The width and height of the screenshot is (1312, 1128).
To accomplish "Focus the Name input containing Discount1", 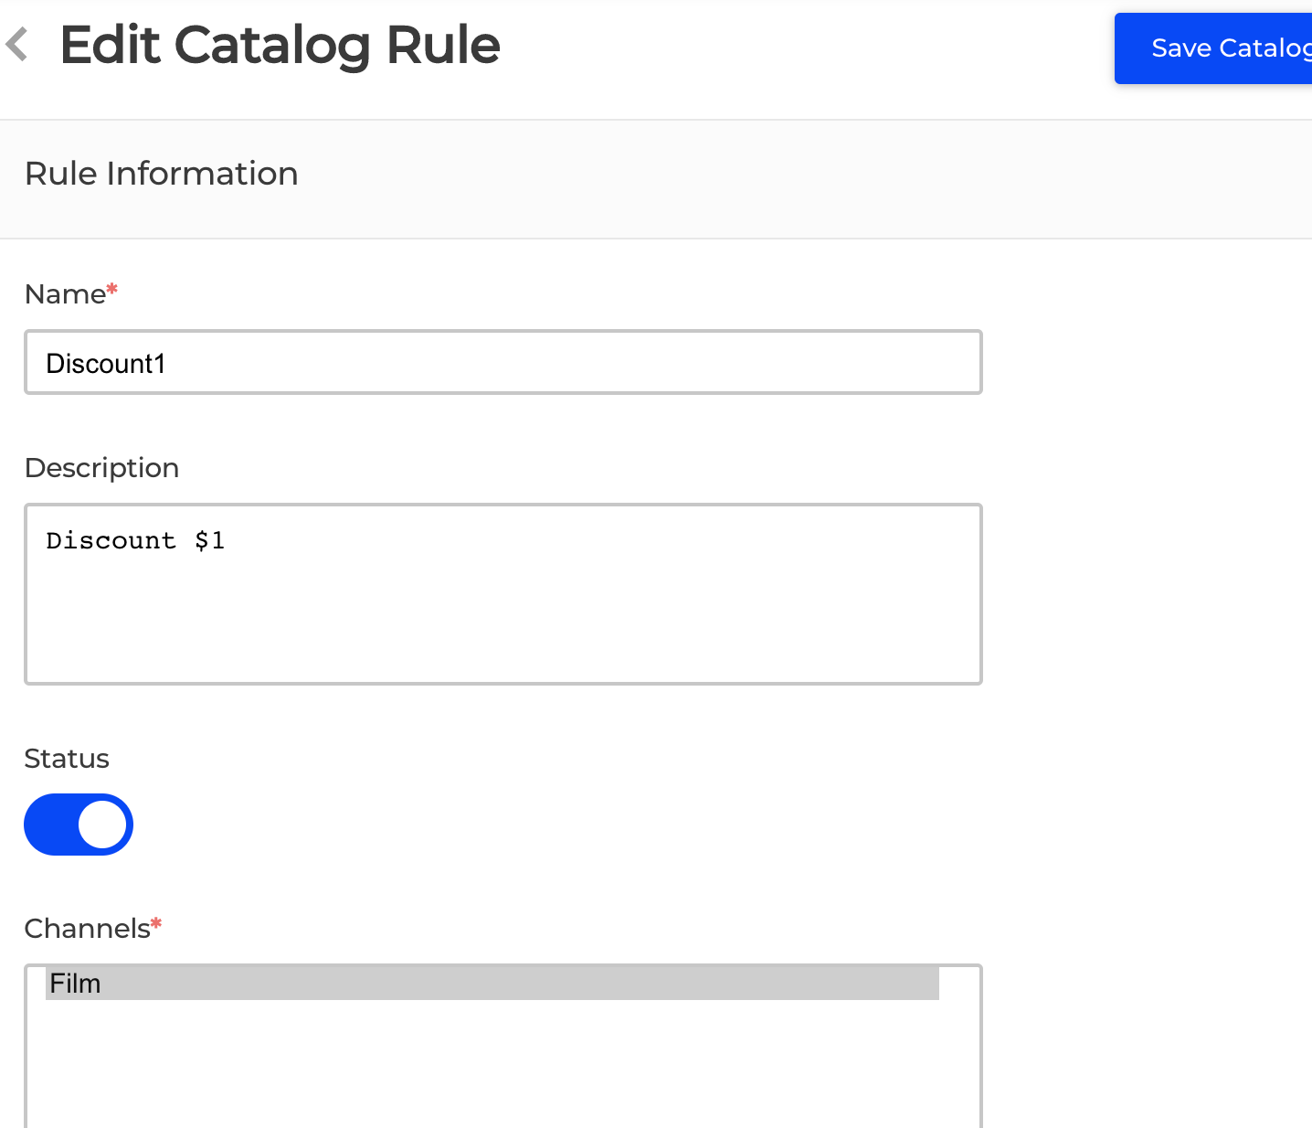I will (x=503, y=362).
